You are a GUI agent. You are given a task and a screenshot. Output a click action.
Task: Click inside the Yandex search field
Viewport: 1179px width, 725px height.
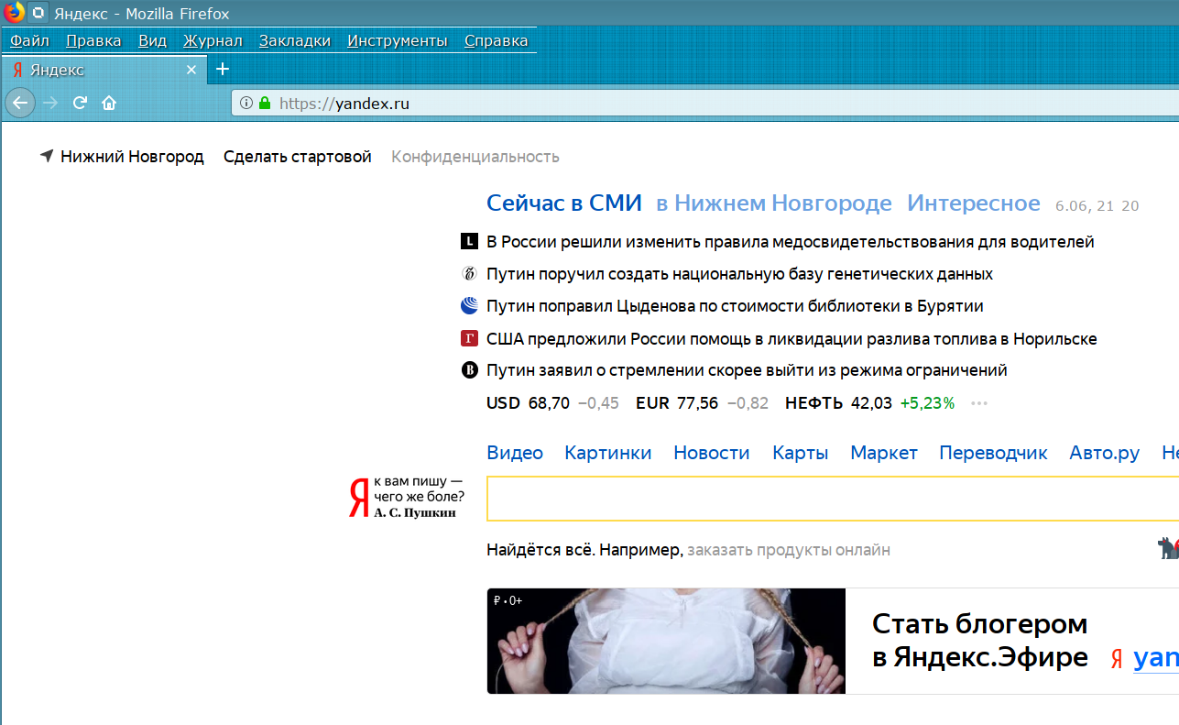tap(833, 499)
